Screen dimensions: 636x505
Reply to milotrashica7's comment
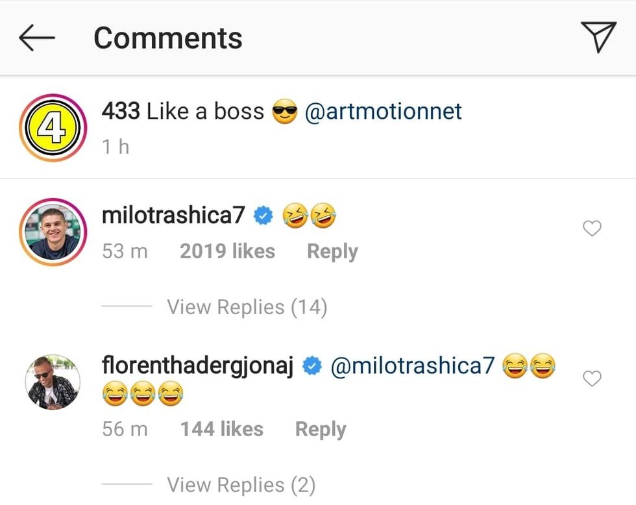point(332,252)
